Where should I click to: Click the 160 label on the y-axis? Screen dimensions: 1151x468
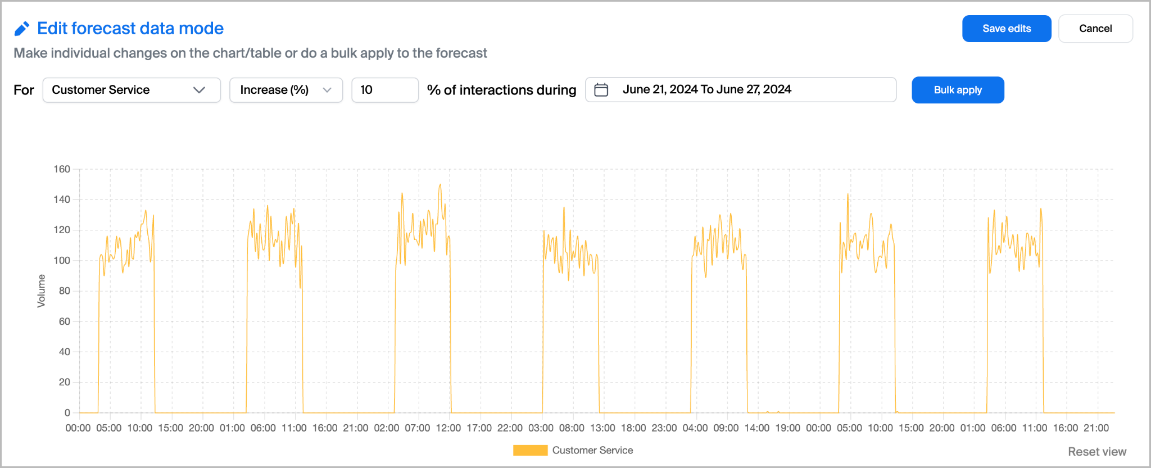click(62, 169)
